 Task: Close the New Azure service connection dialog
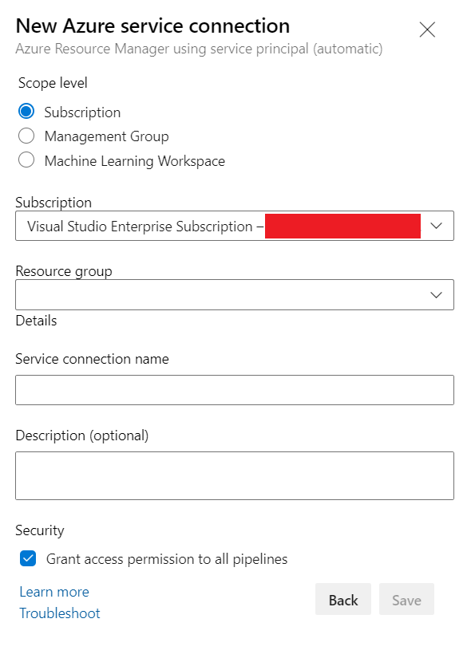[x=427, y=30]
